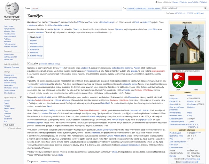
Task: Open language settings gear icon
Action: (21, 97)
